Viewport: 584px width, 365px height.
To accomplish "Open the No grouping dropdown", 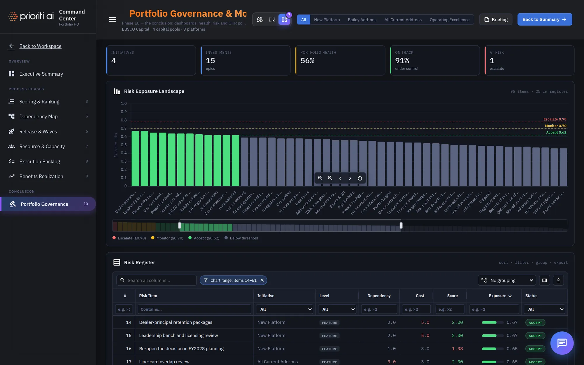I will coord(507,280).
